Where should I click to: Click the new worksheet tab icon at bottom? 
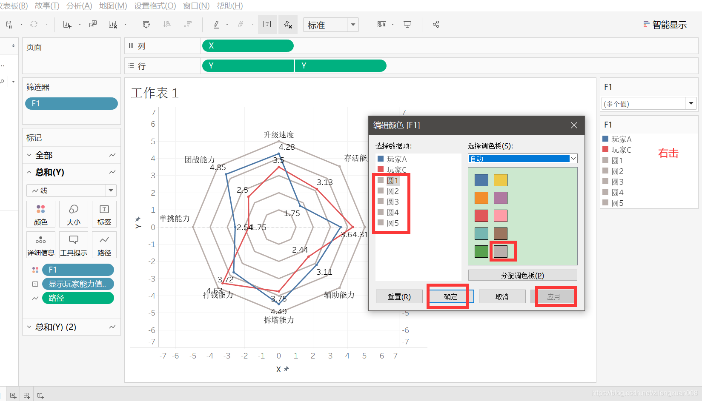(x=13, y=395)
